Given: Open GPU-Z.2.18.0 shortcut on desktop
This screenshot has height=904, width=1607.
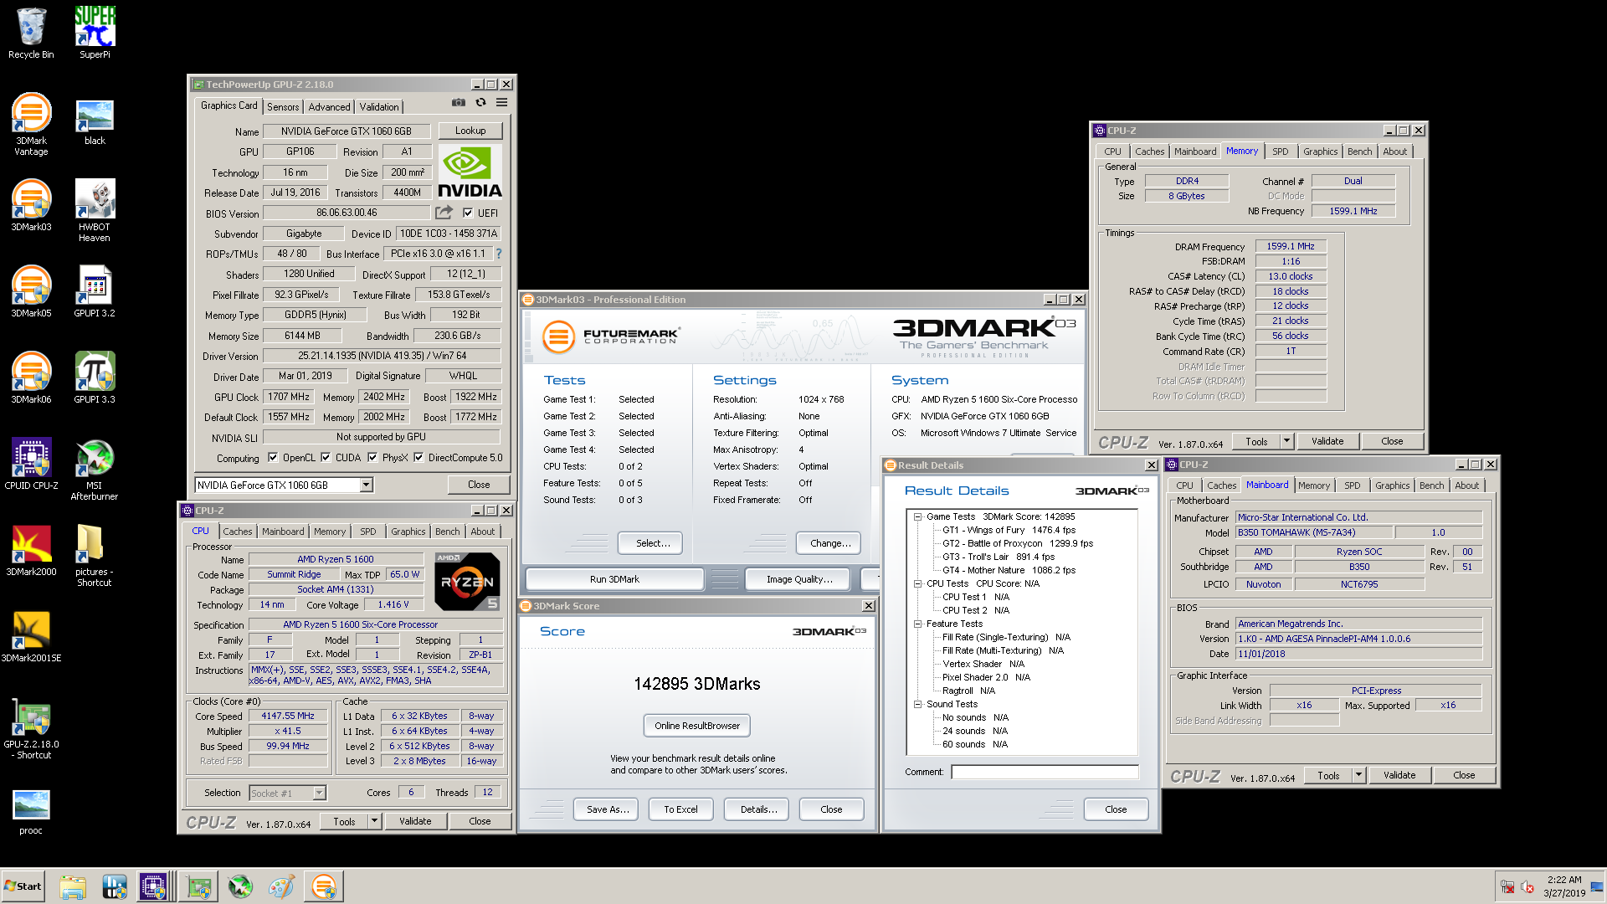Looking at the screenshot, I should click(31, 728).
